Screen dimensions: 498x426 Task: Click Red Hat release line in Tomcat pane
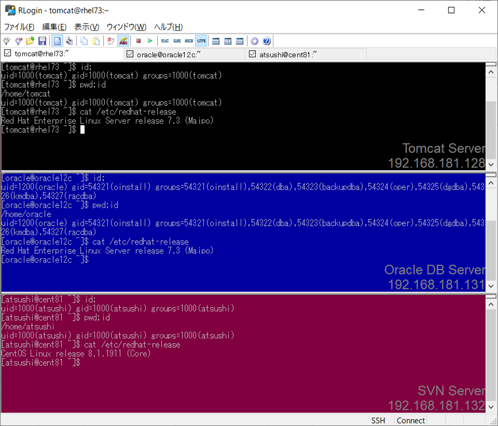[107, 121]
